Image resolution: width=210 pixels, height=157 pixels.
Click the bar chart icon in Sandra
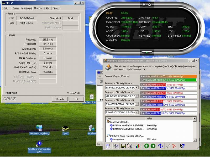tap(138, 146)
